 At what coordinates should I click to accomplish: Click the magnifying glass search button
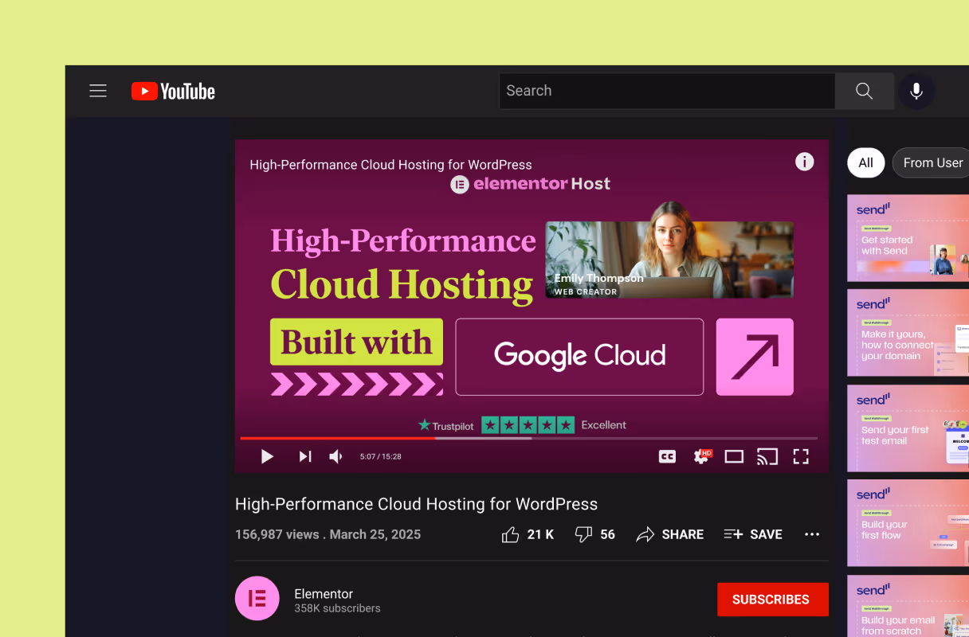point(865,91)
